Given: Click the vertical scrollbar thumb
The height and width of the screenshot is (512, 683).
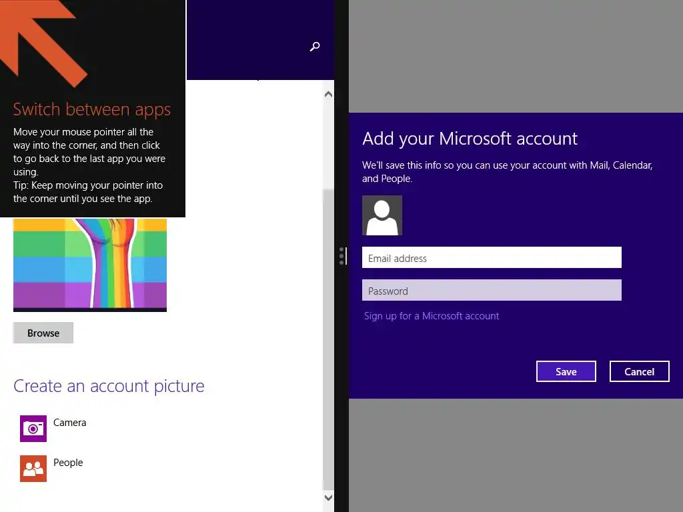Looking at the screenshot, I should click(x=328, y=339).
